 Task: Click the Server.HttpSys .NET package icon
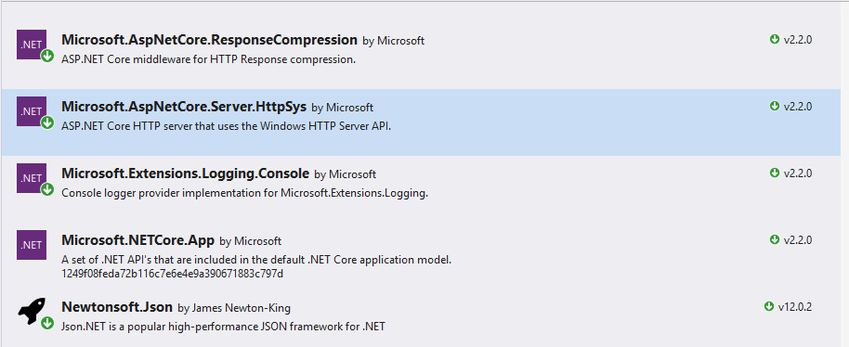pos(32,111)
